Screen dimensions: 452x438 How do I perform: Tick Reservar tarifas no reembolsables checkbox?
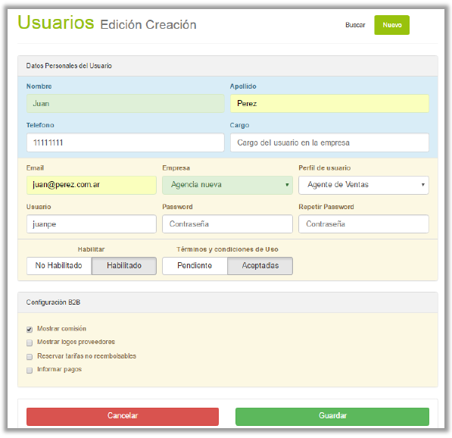(30, 357)
